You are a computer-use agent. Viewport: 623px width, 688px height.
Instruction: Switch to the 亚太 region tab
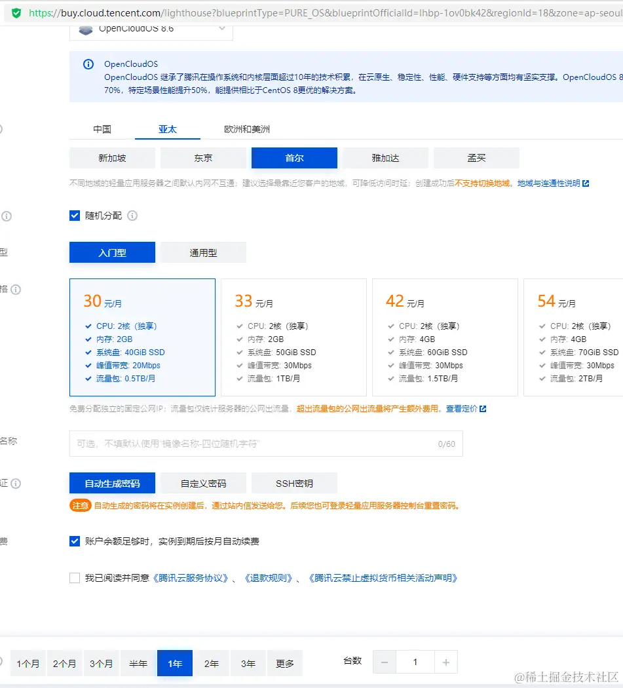tap(168, 129)
